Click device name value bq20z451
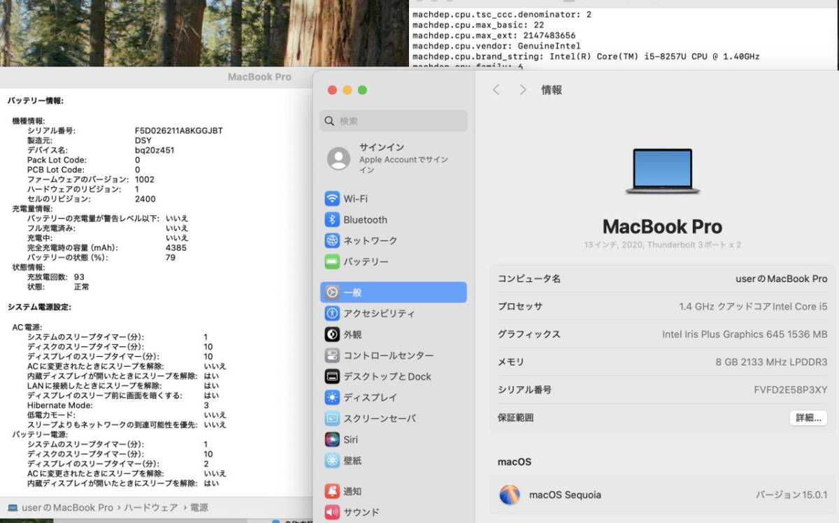This screenshot has width=839, height=523. [x=155, y=150]
